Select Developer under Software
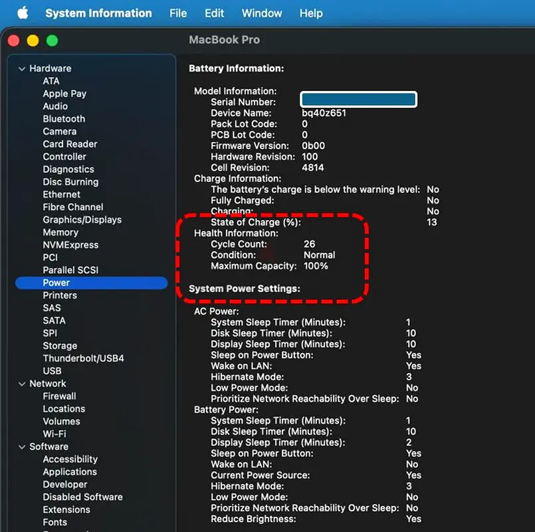 [65, 485]
